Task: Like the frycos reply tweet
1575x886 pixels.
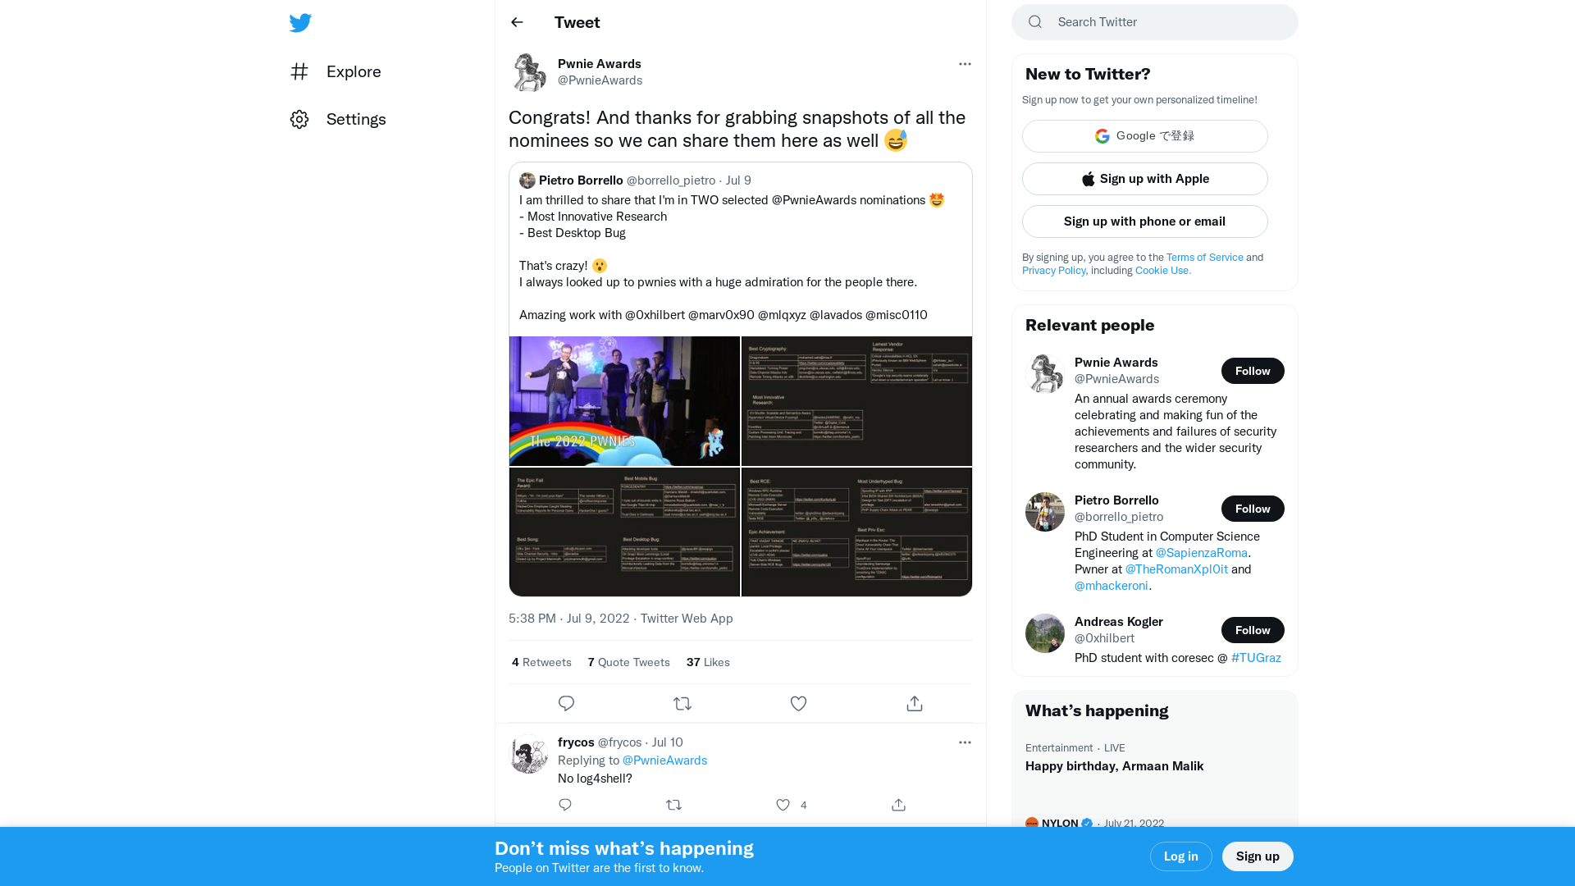Action: pos(783,805)
